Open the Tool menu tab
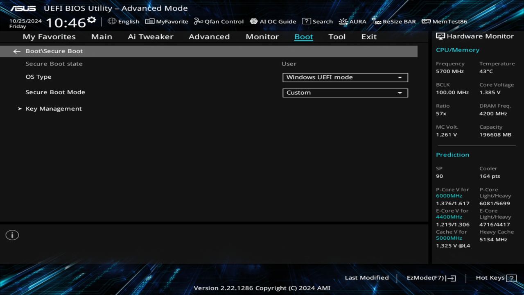The image size is (524, 295). click(337, 36)
